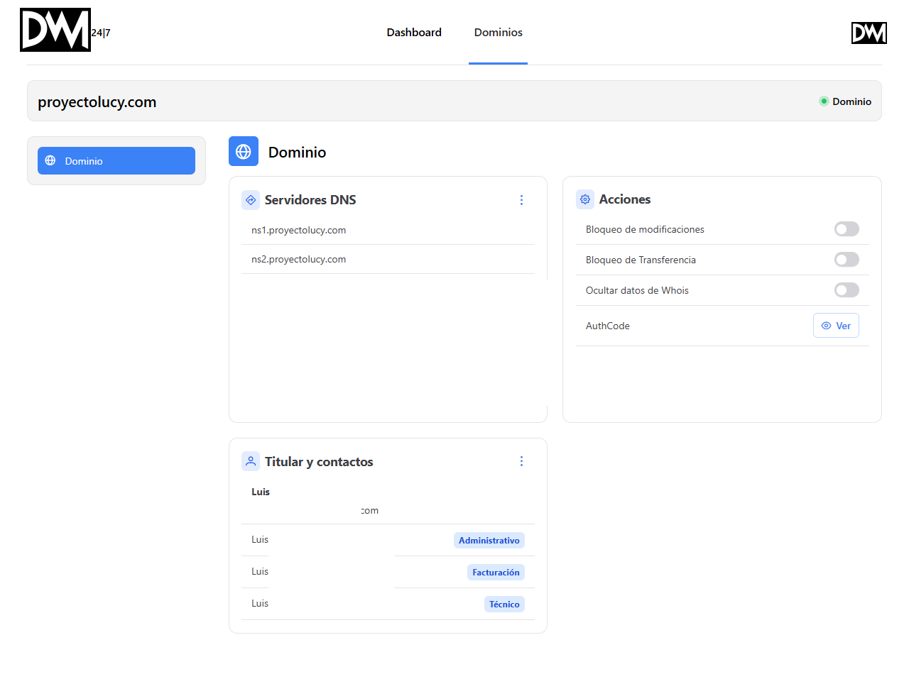Viewport: 909px width, 679px height.
Task: Click the Administrativo contact badge
Action: (489, 541)
